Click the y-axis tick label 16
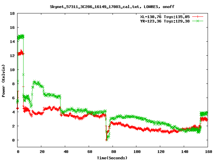The width and height of the screenshot is (215, 161). (x=12, y=28)
